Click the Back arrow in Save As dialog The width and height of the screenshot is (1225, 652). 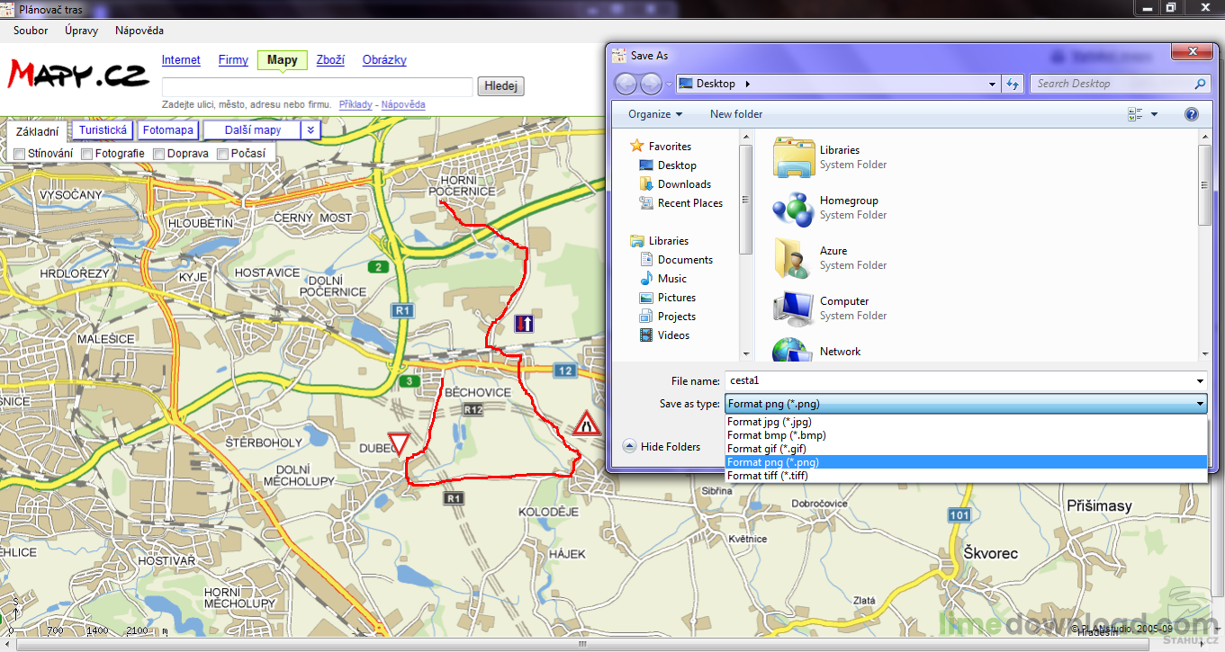click(626, 84)
